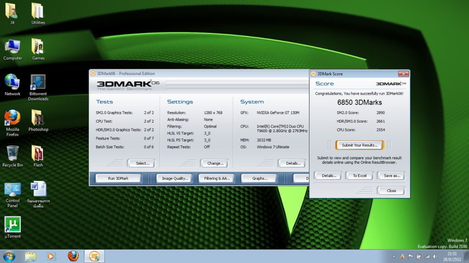Select the Mozilla Firefox desktop icon
This screenshot has height=263, width=469.
tap(12, 118)
